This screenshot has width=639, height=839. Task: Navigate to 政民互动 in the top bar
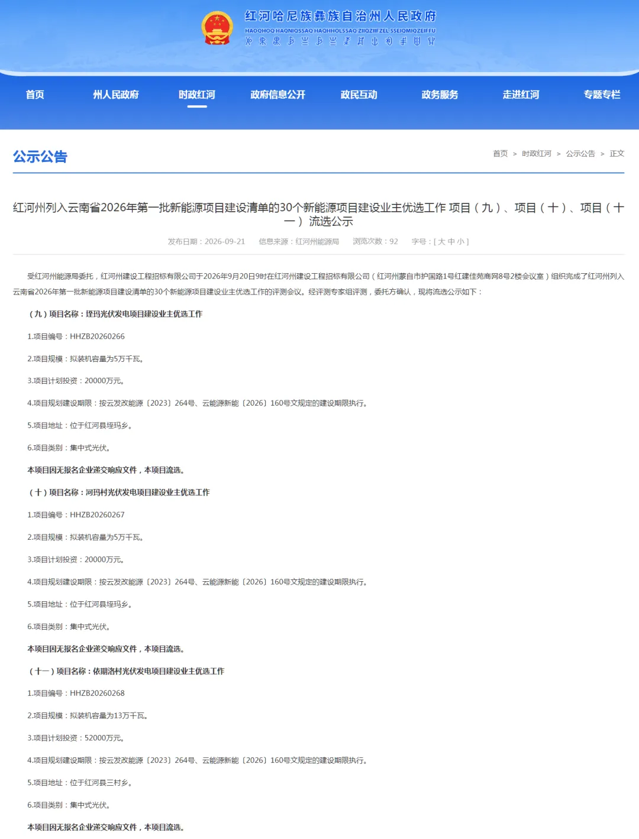click(x=359, y=95)
